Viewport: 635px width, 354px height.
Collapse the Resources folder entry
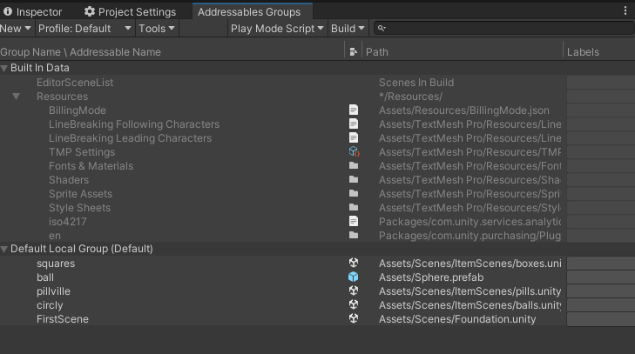(x=17, y=97)
